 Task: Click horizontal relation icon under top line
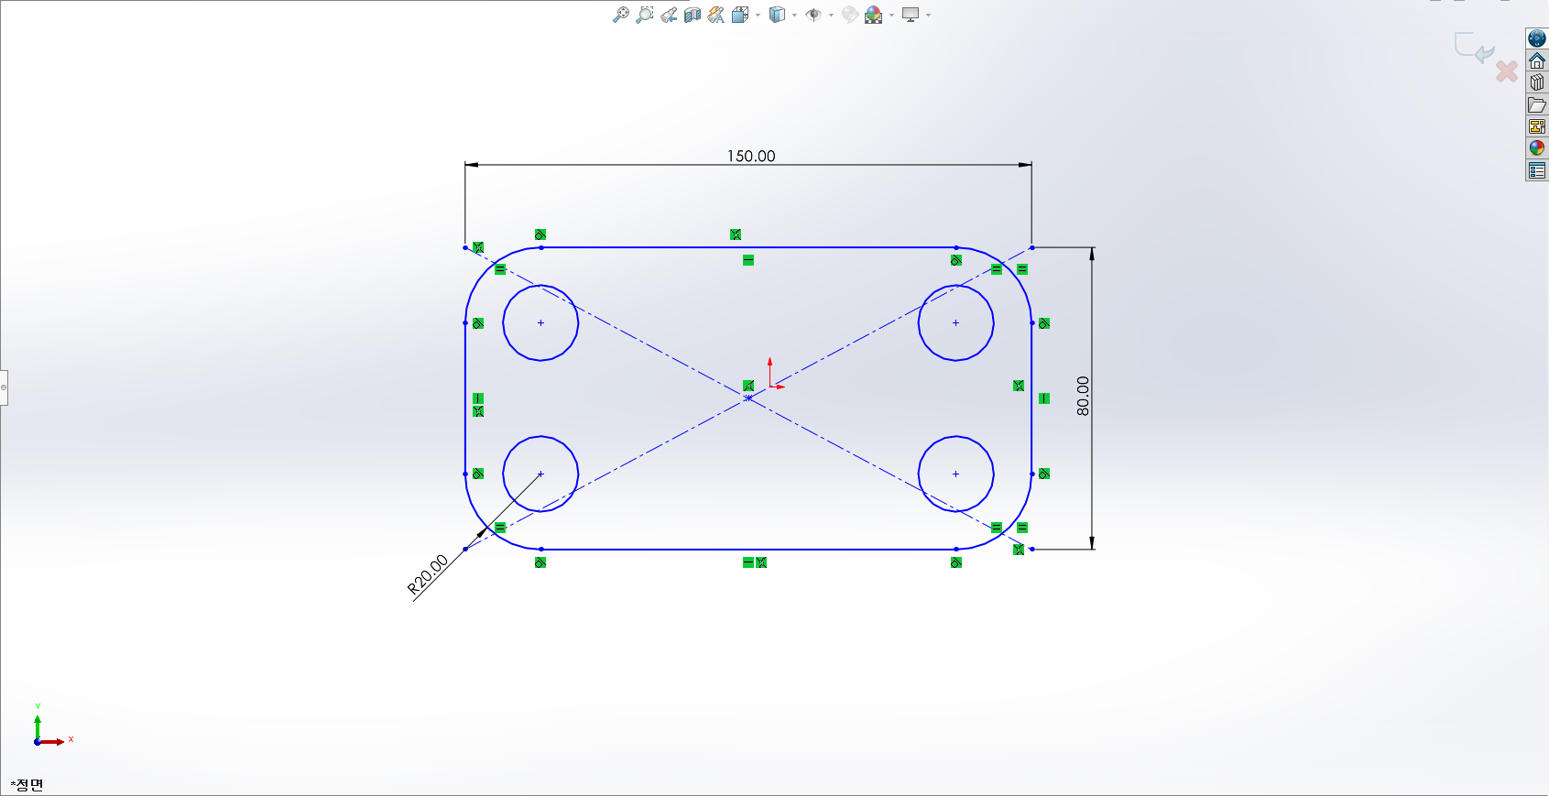[x=748, y=260]
